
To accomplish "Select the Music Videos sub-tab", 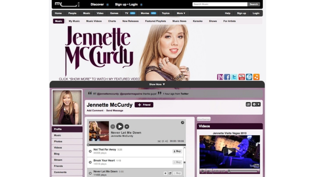I will point(94,21).
